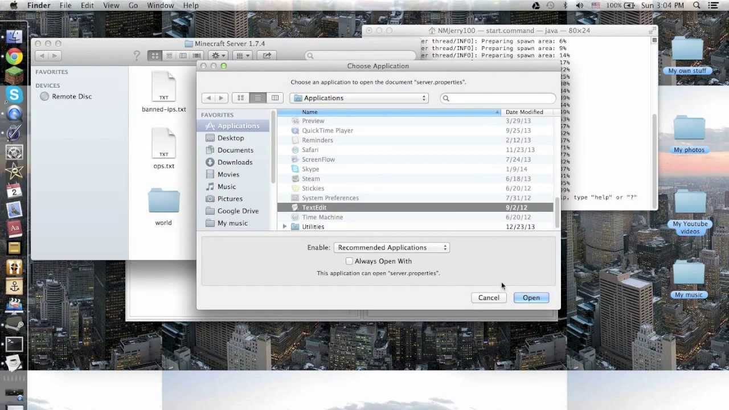The height and width of the screenshot is (410, 729).
Task: Select ops.txt file
Action: point(164,149)
